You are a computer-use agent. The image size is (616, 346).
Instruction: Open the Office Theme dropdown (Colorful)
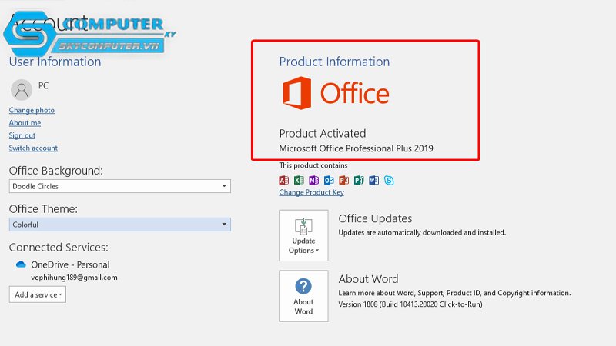tap(120, 225)
